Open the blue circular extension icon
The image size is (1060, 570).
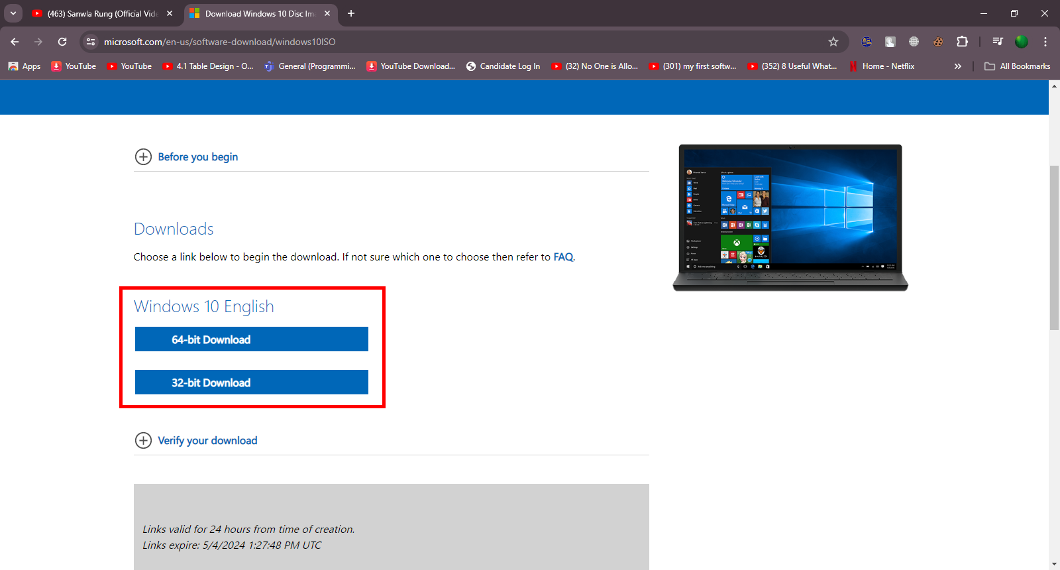pyautogui.click(x=867, y=42)
